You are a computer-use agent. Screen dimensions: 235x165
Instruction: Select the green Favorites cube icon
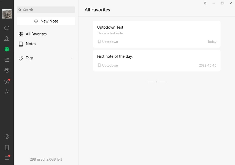click(x=7, y=49)
